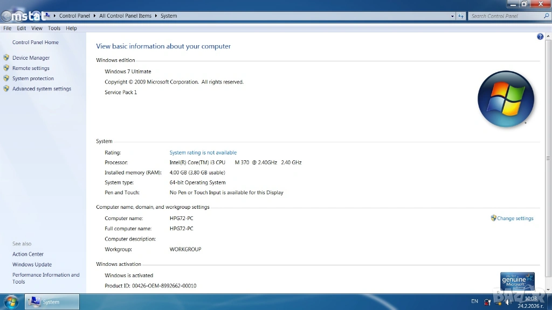Expand the arrow after Control Panel breadcrumb
Image resolution: width=552 pixels, height=310 pixels.
click(x=95, y=16)
